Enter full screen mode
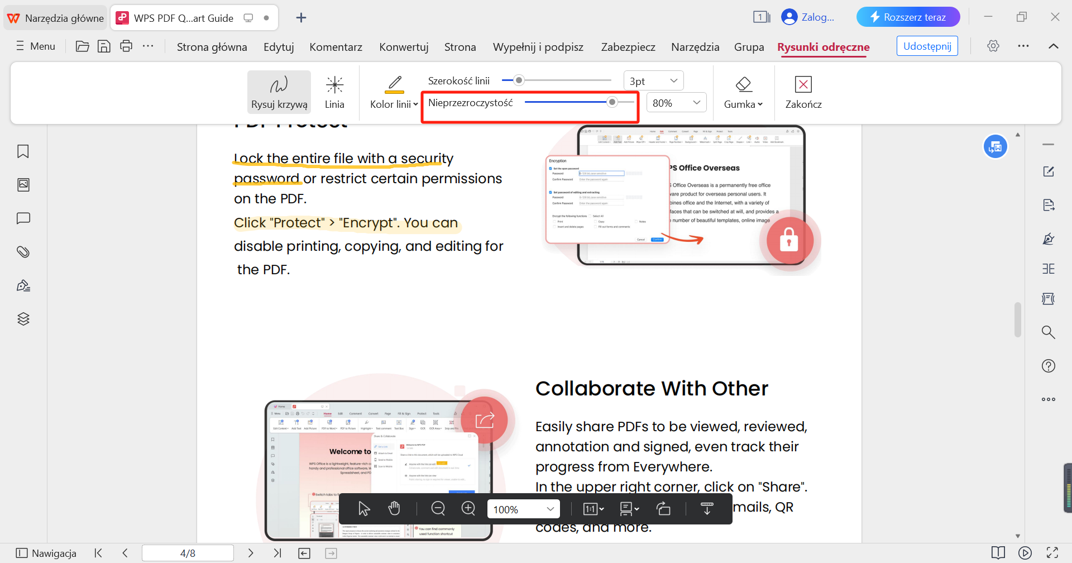The width and height of the screenshot is (1072, 563). tap(1052, 553)
